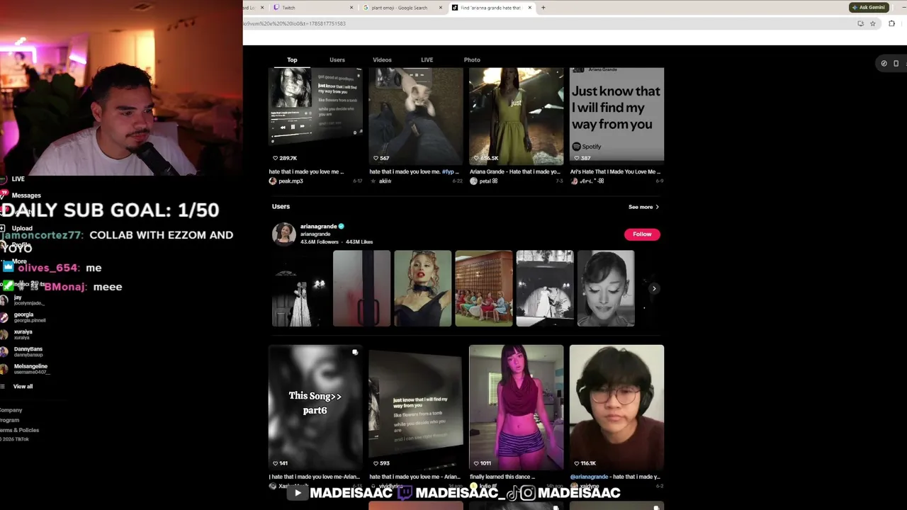
Task: Open the DannyBans following account
Action: click(x=28, y=351)
